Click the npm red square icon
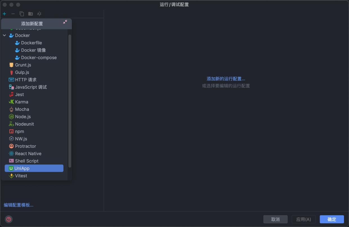The width and height of the screenshot is (349, 227). tap(11, 132)
